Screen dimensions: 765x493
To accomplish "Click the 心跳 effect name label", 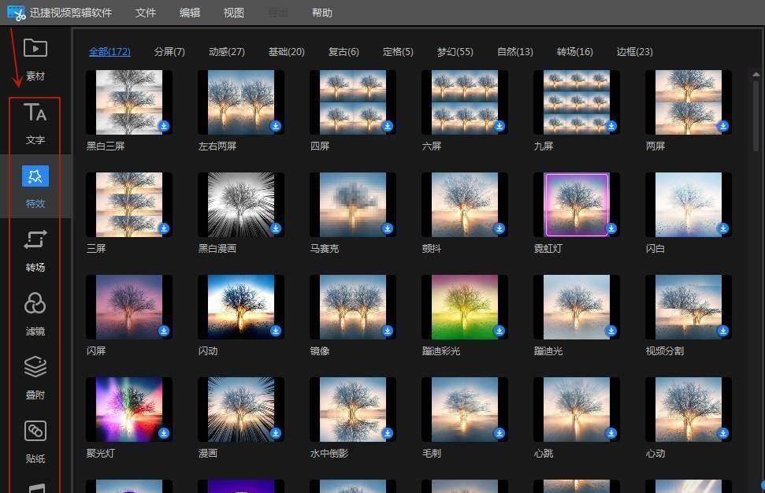I will (544, 454).
